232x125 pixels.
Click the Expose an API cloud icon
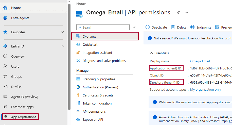[x=78, y=119]
